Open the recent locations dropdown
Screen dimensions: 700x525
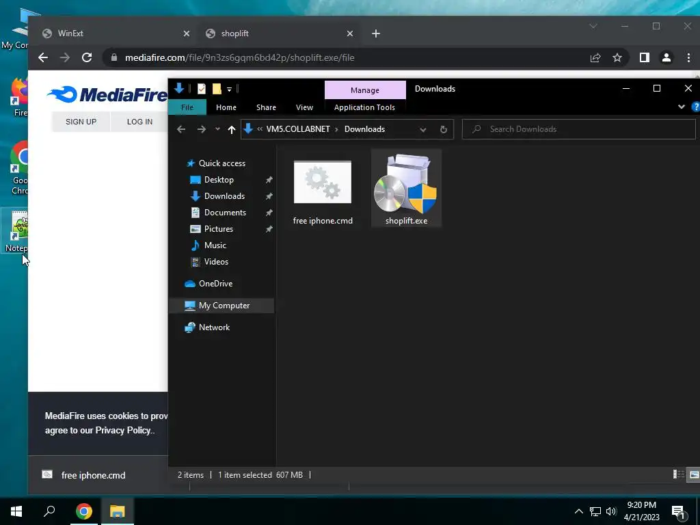(x=217, y=129)
